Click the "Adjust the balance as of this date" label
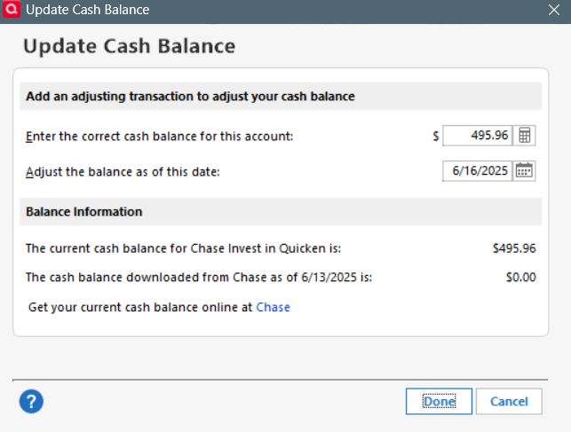Viewport: 571px width, 432px height. pos(123,171)
